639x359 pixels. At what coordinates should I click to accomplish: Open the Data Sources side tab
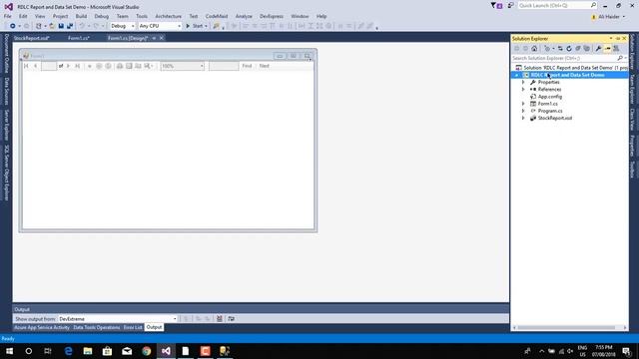(x=7, y=91)
